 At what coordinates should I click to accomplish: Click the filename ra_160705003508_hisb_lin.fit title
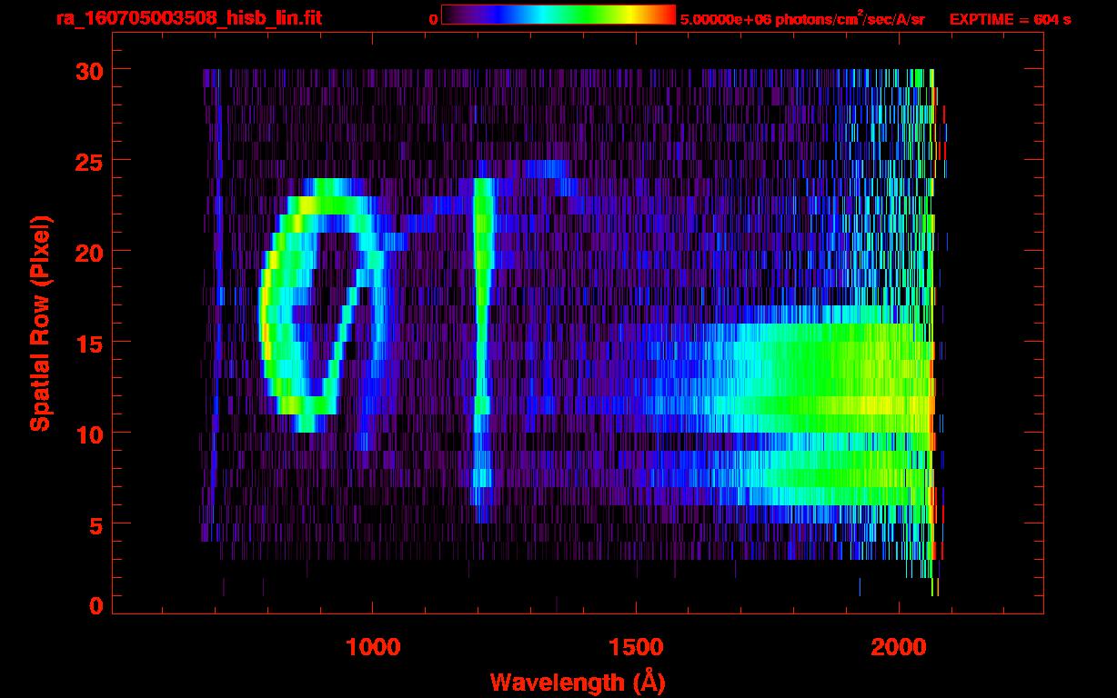tap(188, 17)
